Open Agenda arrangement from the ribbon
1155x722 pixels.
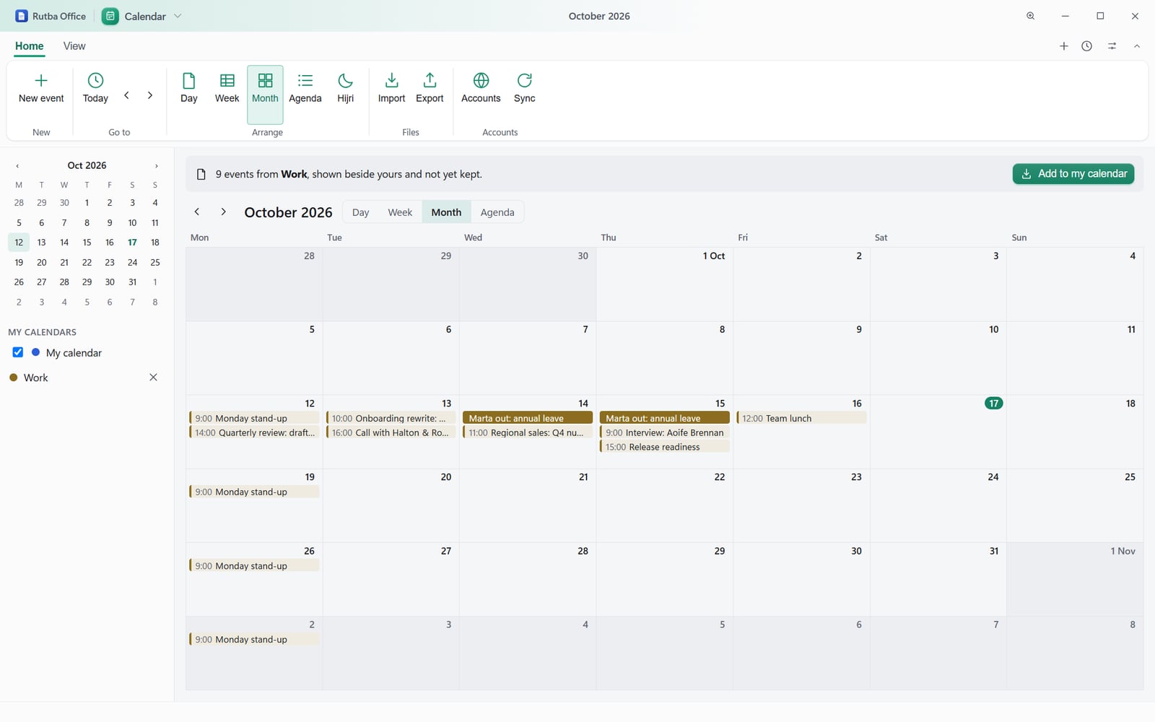coord(305,89)
